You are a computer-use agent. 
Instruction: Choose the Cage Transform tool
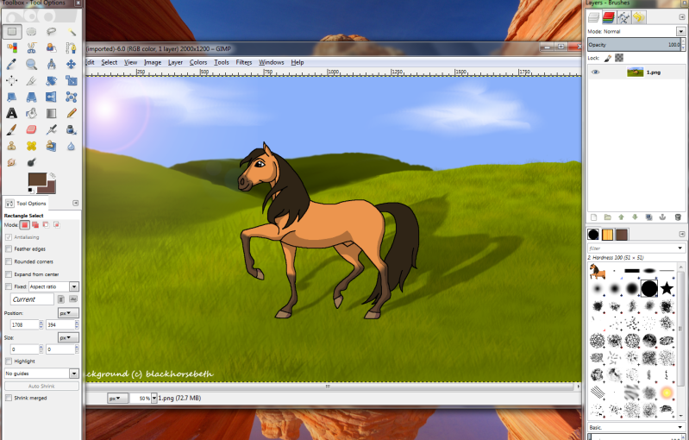click(x=72, y=97)
